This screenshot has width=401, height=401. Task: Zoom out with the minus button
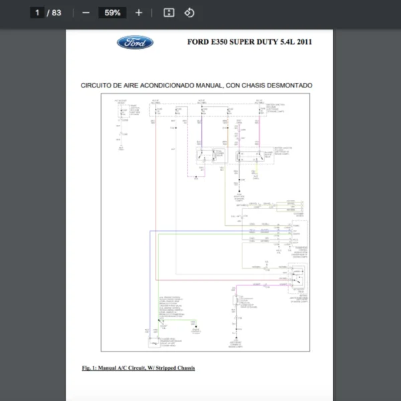tap(86, 13)
